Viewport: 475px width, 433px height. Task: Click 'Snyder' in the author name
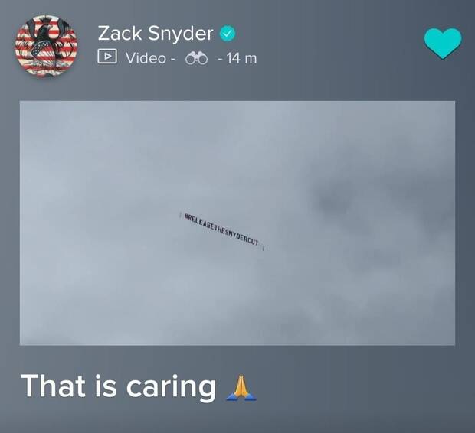tap(181, 34)
